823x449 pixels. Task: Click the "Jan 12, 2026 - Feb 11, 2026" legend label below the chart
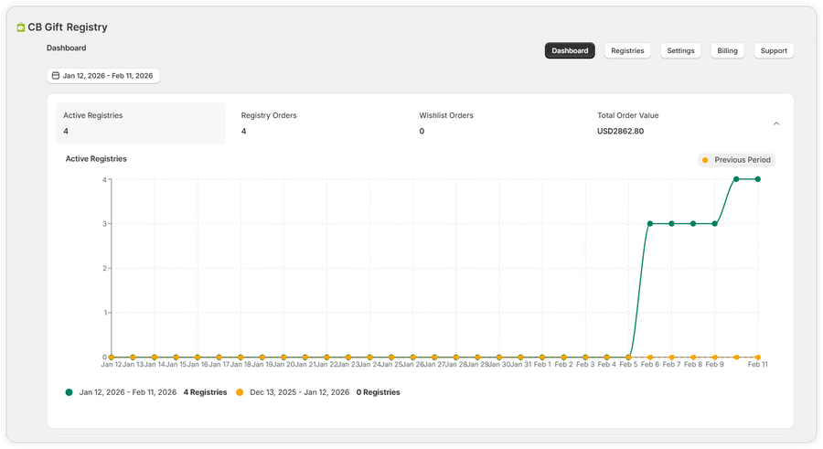click(127, 392)
